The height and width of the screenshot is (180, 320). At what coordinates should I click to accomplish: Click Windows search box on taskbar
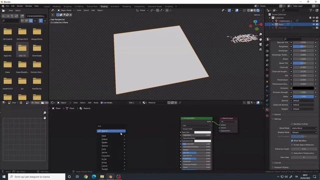tap(36, 176)
